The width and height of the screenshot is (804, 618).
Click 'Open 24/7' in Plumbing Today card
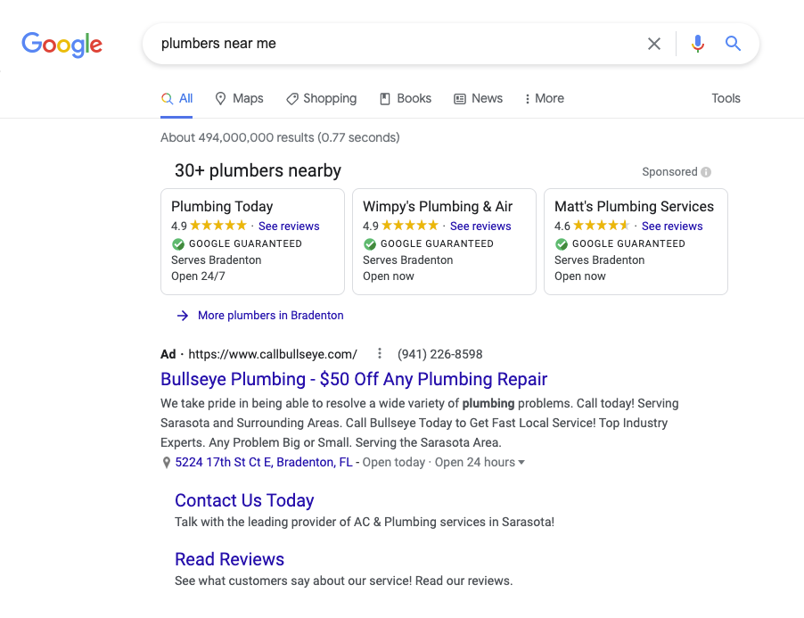(x=198, y=276)
